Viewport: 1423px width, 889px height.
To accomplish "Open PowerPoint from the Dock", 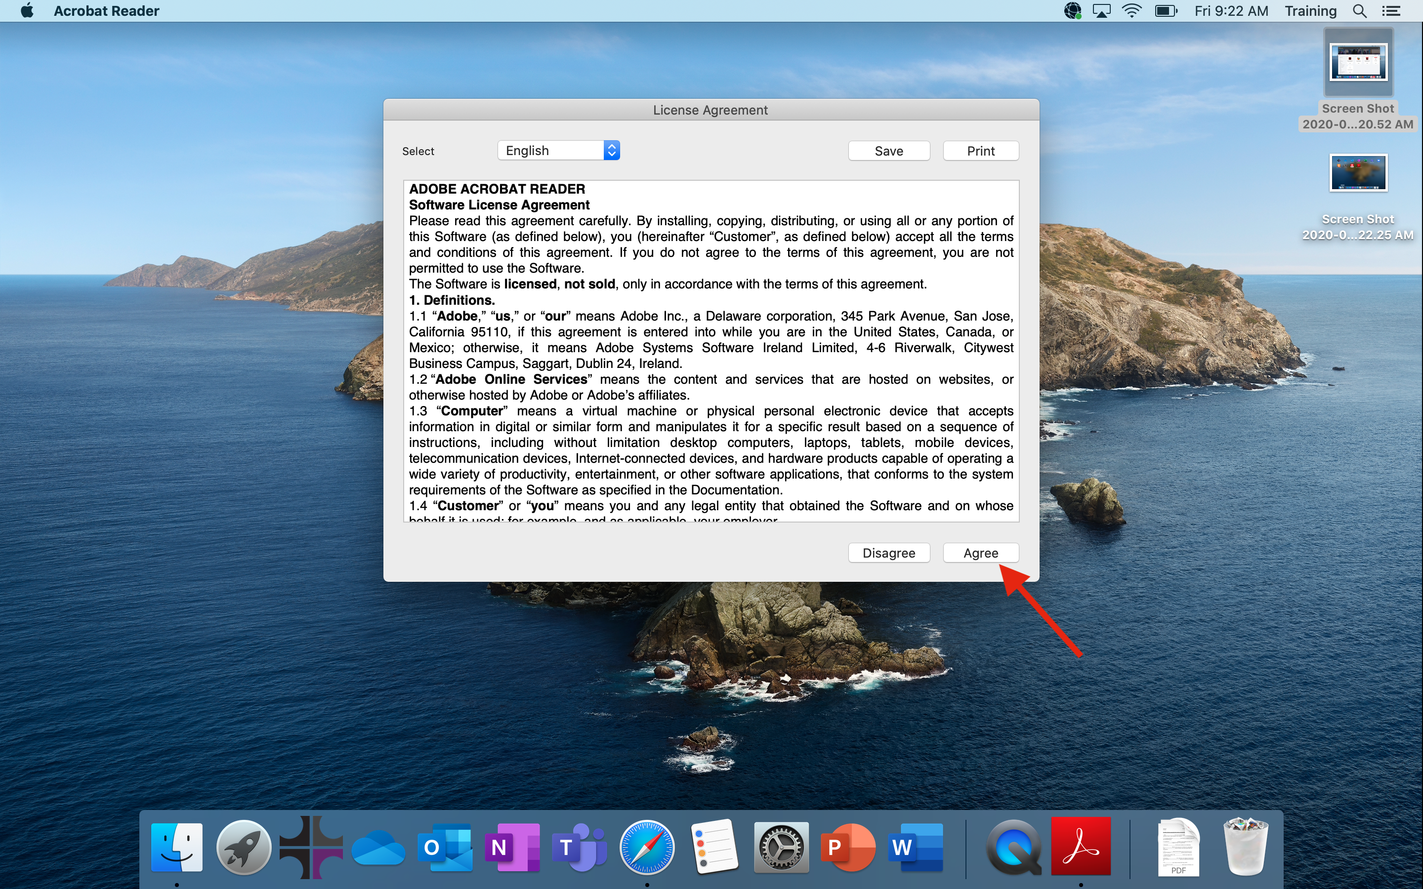I will point(848,847).
